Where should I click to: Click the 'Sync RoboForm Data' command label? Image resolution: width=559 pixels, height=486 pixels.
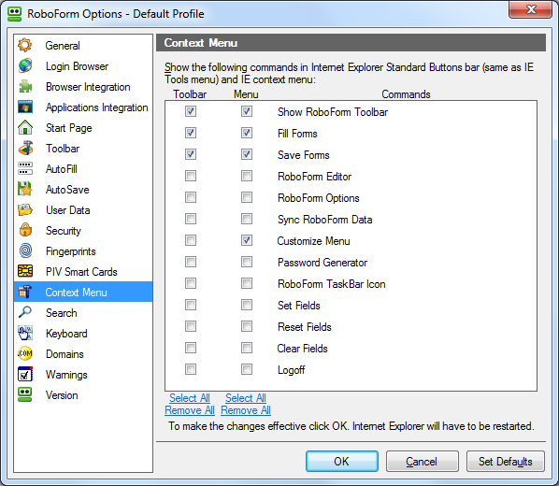point(324,220)
